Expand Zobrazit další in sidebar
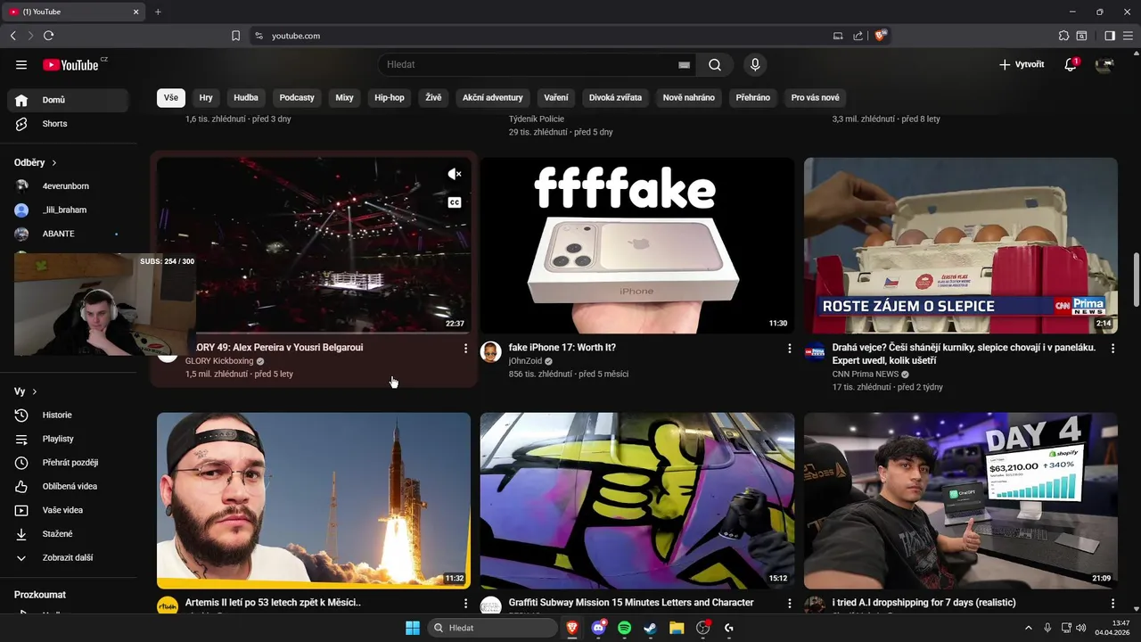Viewport: 1141px width, 642px height. click(x=68, y=557)
